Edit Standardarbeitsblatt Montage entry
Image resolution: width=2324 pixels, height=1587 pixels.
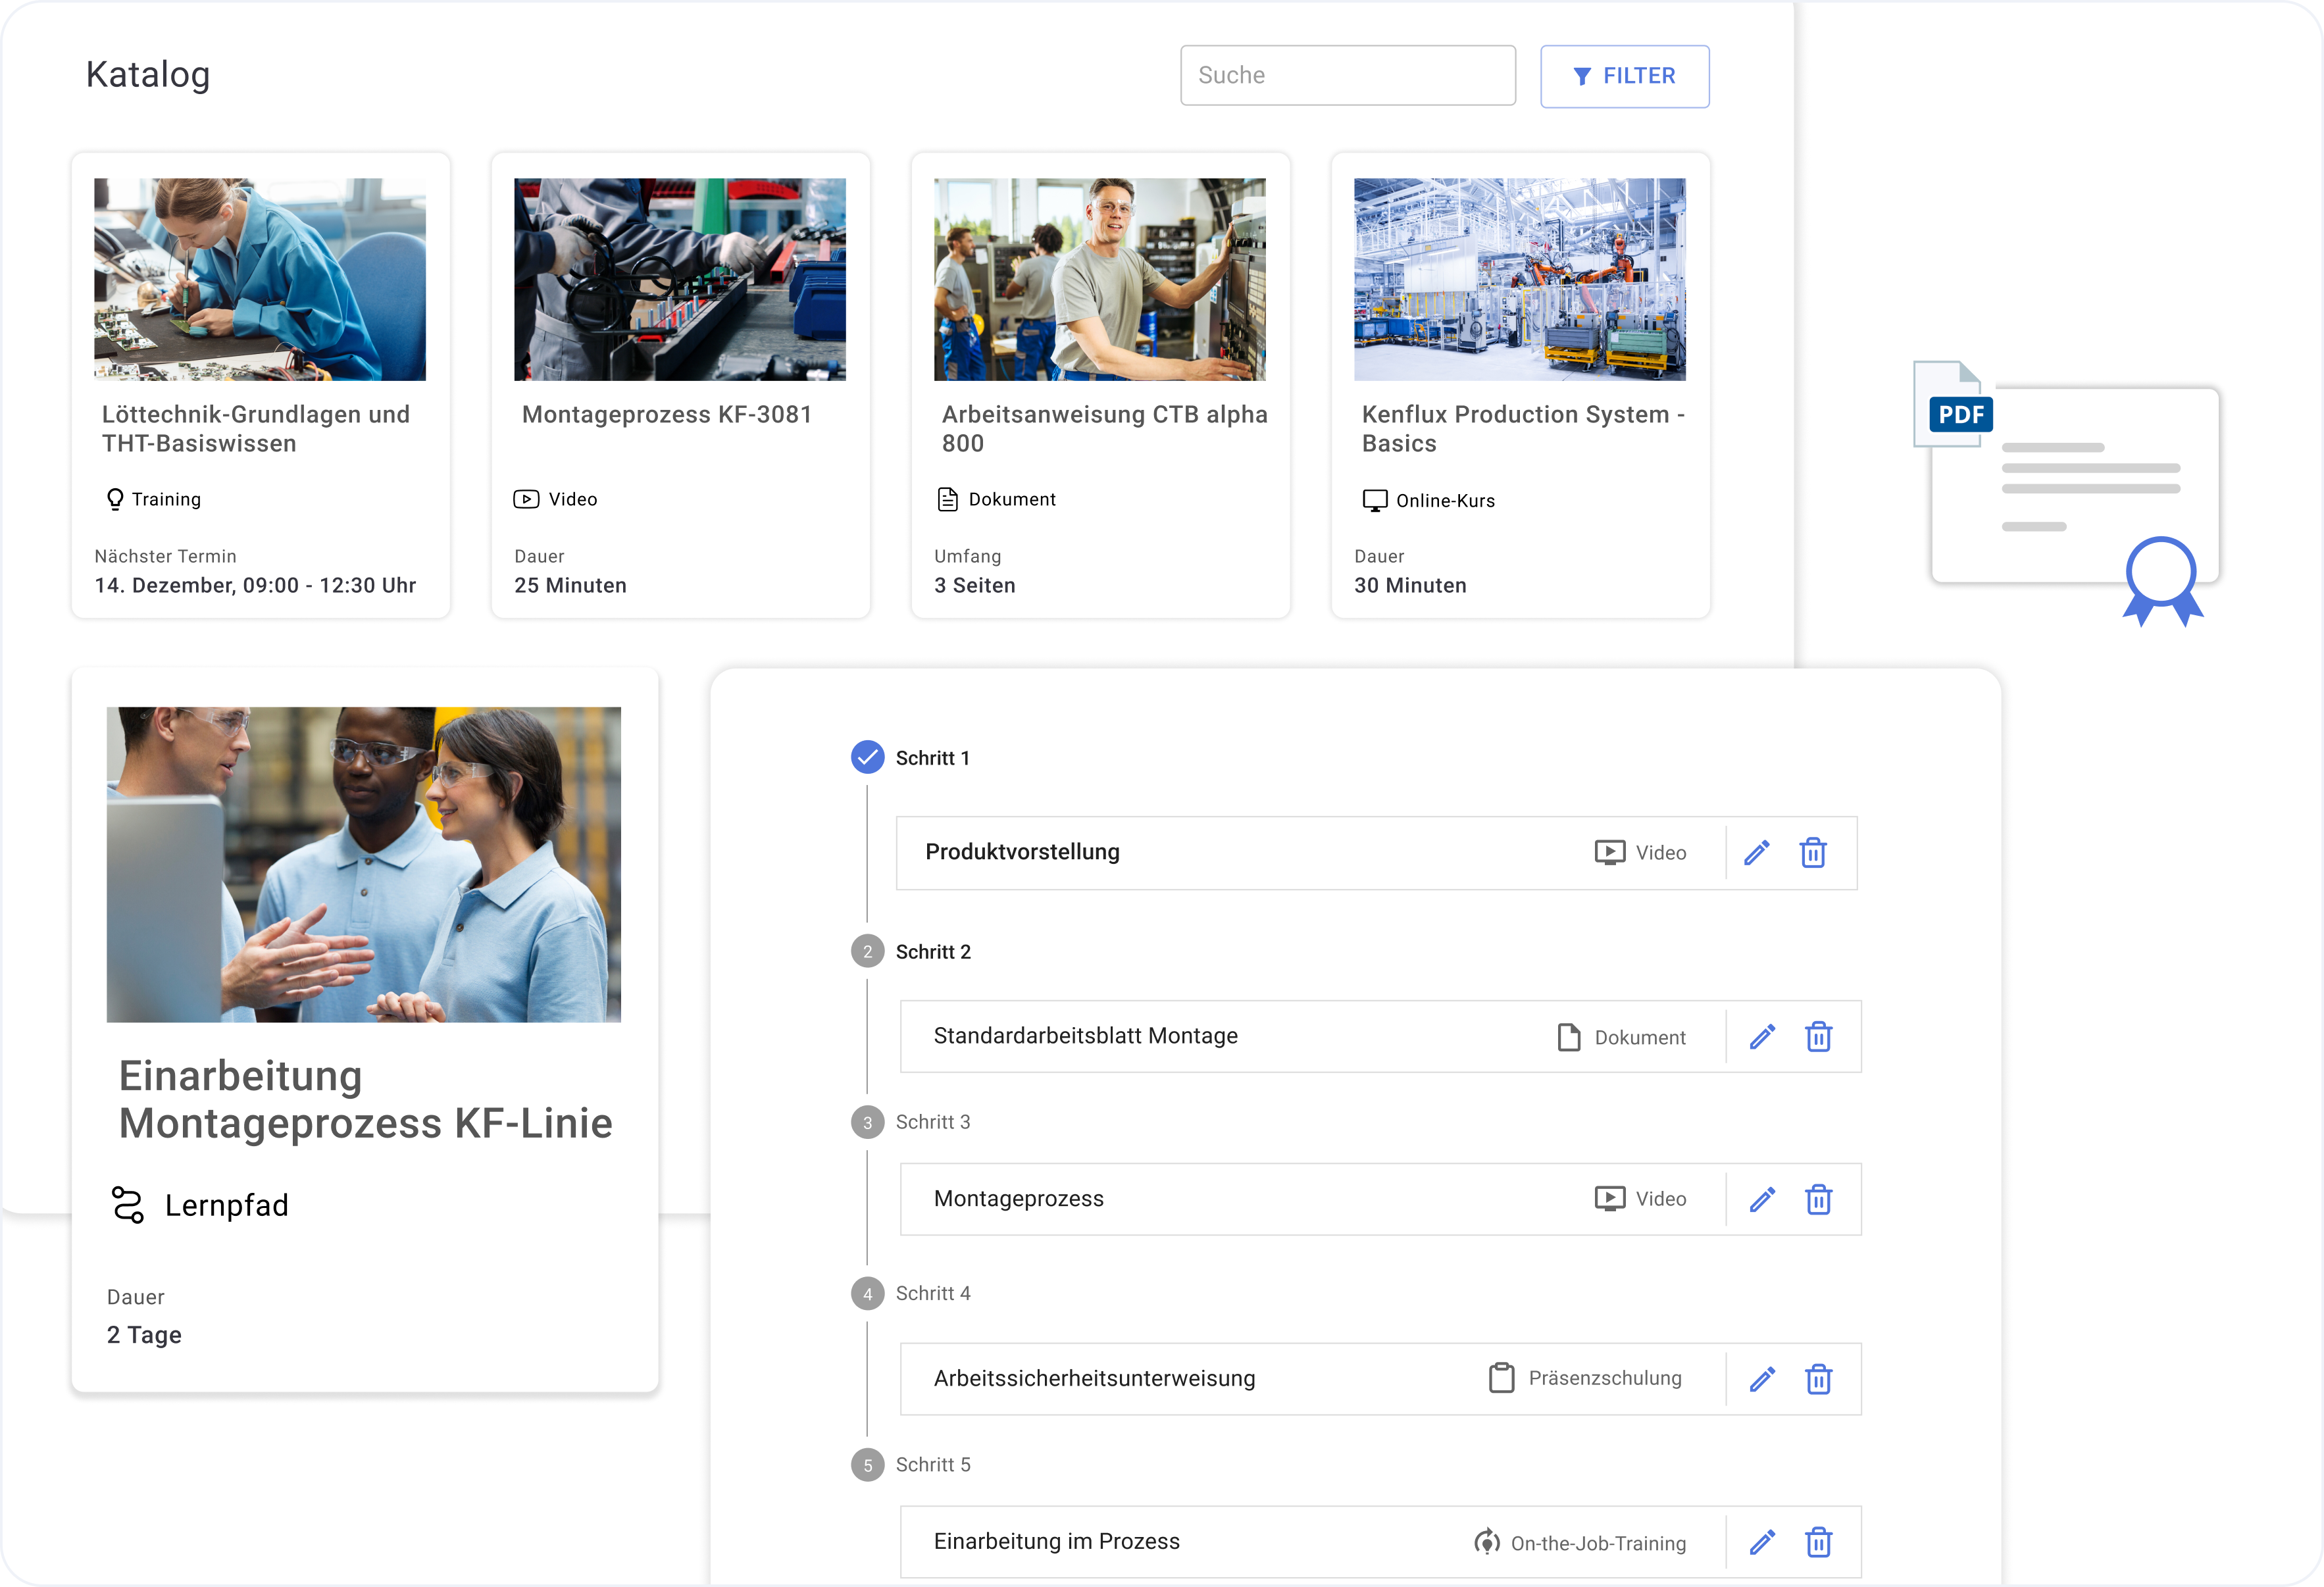click(x=1762, y=1037)
